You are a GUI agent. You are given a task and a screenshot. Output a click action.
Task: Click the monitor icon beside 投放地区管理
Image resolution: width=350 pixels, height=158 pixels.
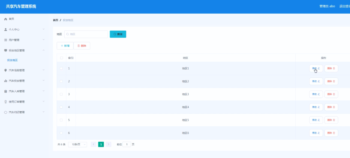tap(5, 50)
